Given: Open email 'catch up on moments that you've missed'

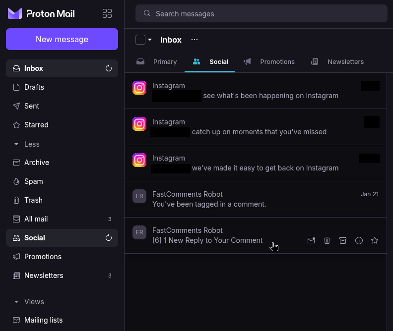Looking at the screenshot, I should tap(256, 127).
